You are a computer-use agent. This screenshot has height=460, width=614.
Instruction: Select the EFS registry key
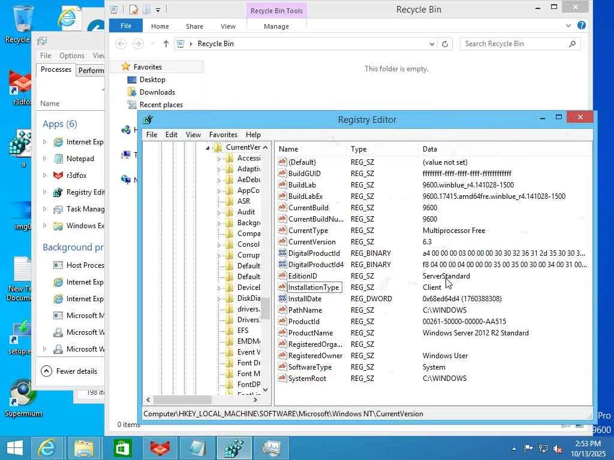[x=242, y=331]
